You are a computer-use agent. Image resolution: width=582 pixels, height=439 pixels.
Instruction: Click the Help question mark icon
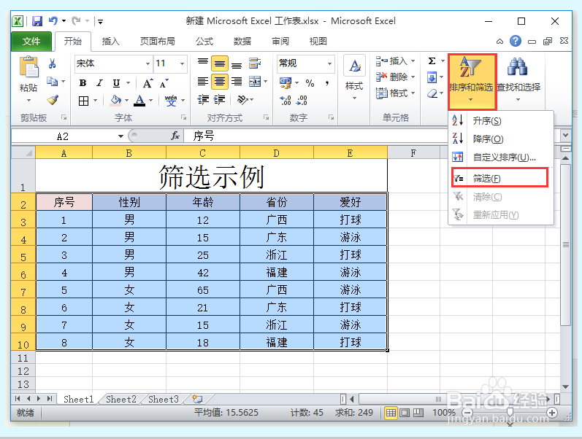516,41
